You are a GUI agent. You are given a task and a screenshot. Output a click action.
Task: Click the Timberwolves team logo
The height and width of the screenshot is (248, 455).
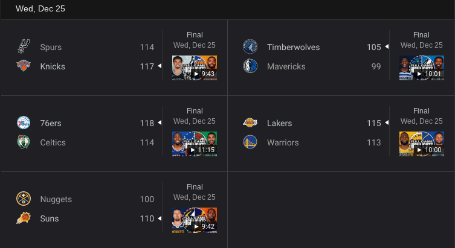(250, 47)
